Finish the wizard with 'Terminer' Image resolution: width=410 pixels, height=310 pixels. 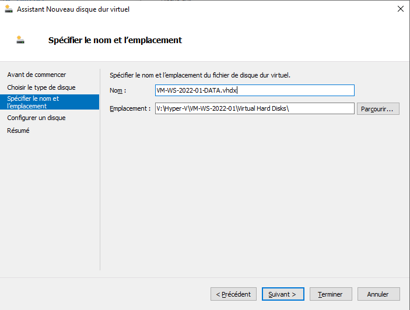pyautogui.click(x=330, y=294)
